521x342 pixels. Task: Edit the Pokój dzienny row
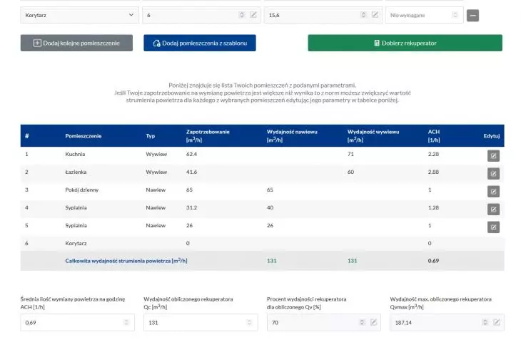(x=493, y=192)
